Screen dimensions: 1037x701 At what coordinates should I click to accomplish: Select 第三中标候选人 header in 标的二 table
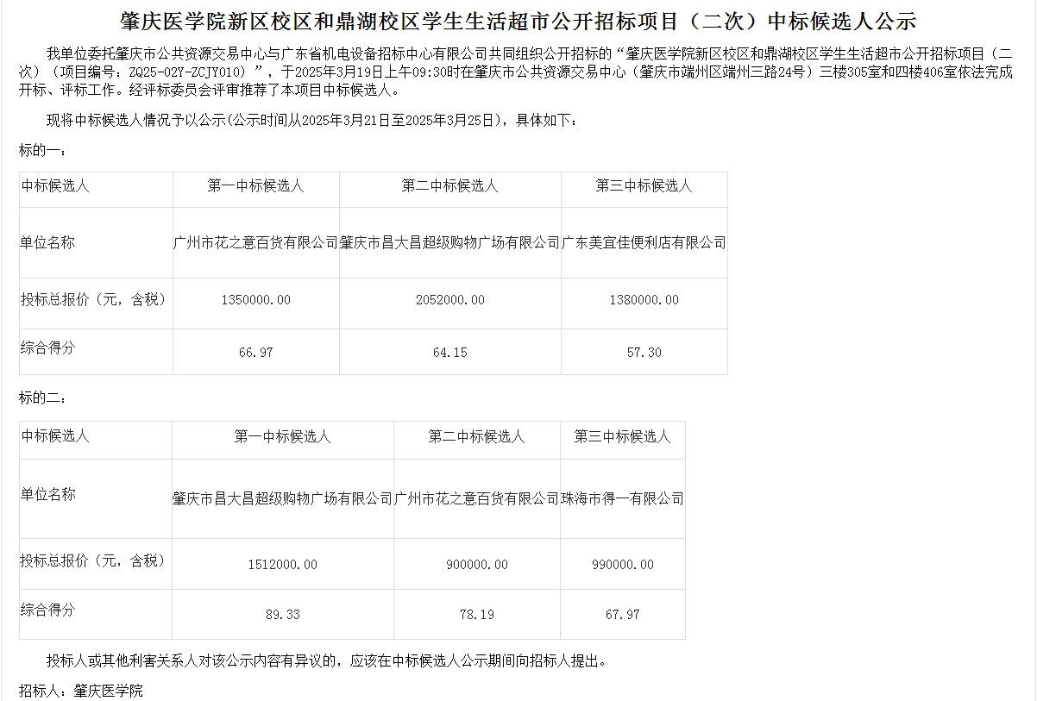(x=622, y=437)
